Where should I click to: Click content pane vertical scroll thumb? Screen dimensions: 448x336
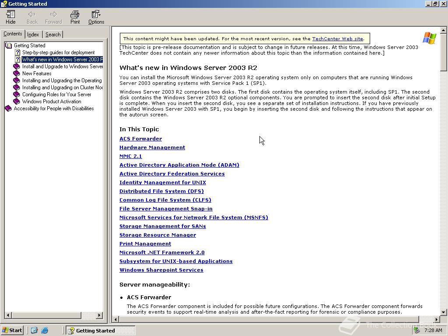(444, 52)
